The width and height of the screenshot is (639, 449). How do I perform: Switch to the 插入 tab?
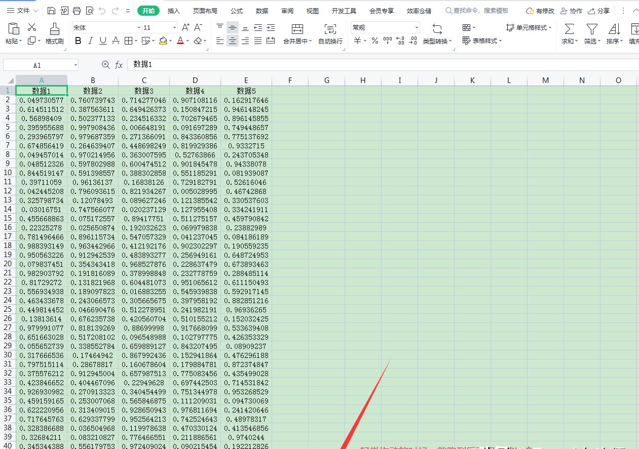[x=174, y=11]
